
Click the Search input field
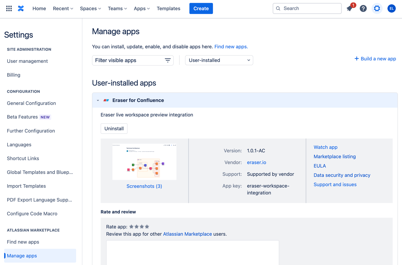click(307, 9)
